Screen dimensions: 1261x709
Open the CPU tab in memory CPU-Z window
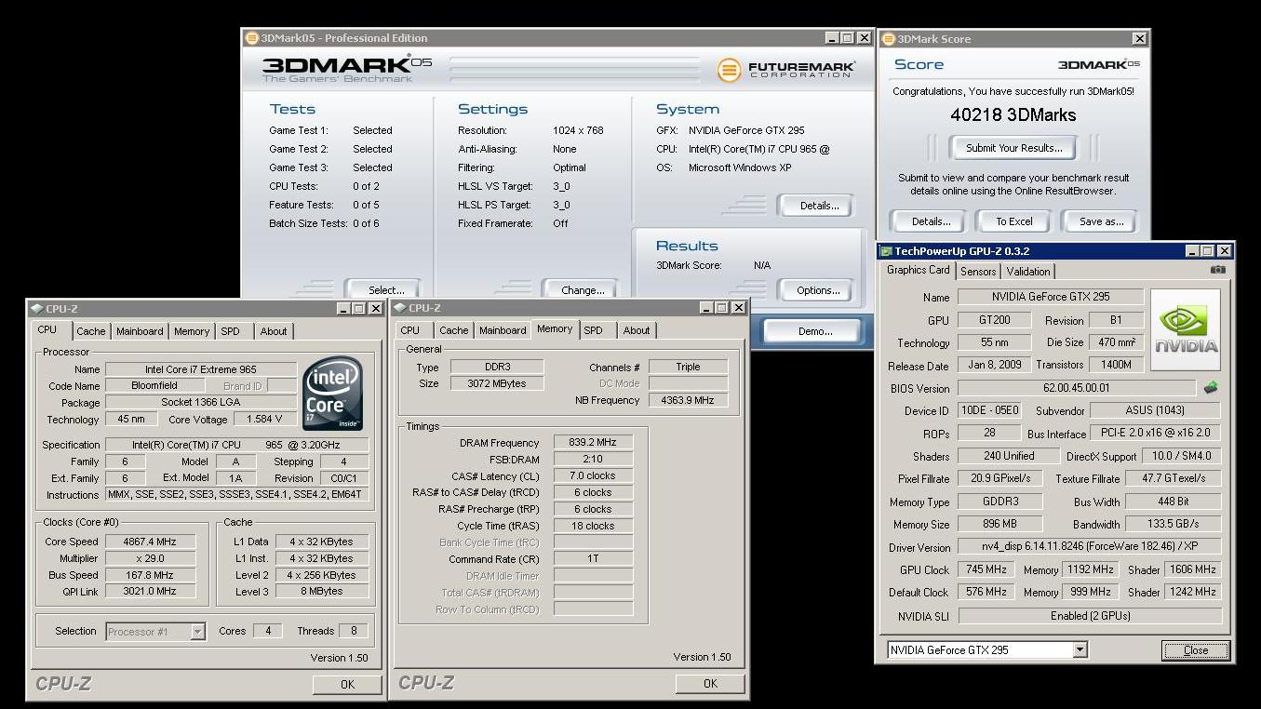(410, 330)
